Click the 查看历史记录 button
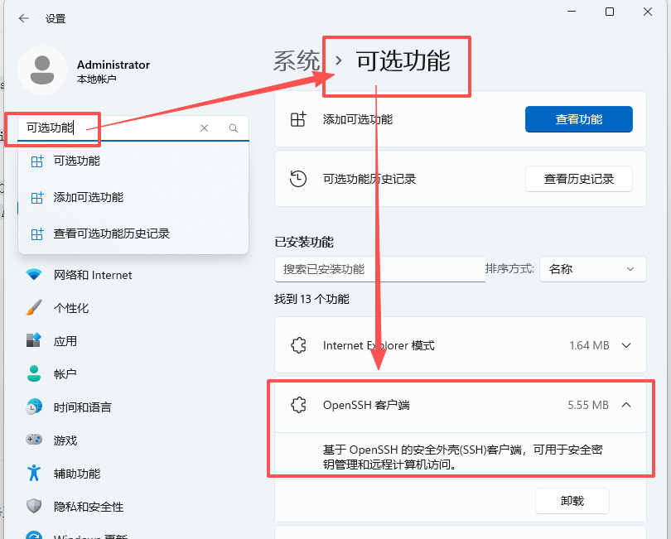This screenshot has height=539, width=671. click(578, 179)
